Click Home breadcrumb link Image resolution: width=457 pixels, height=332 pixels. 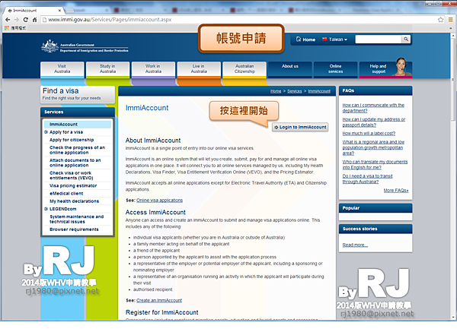[276, 91]
